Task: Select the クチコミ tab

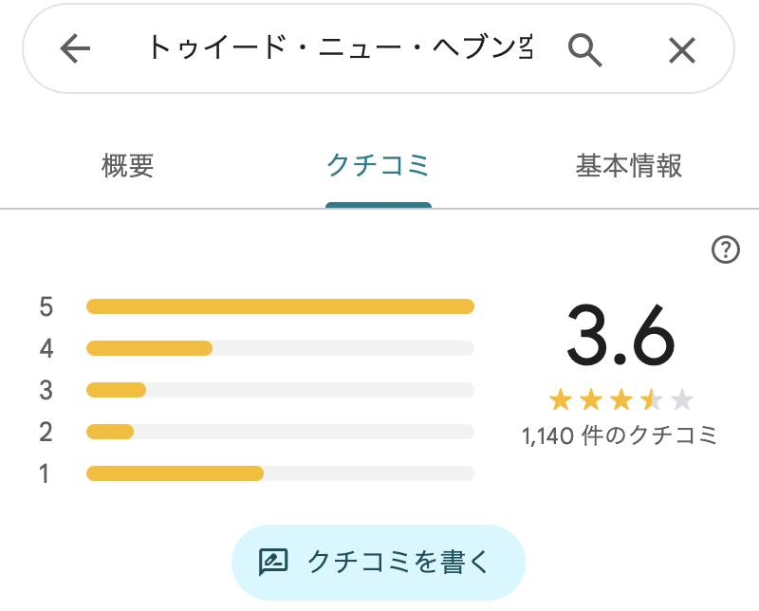Action: tap(378, 166)
